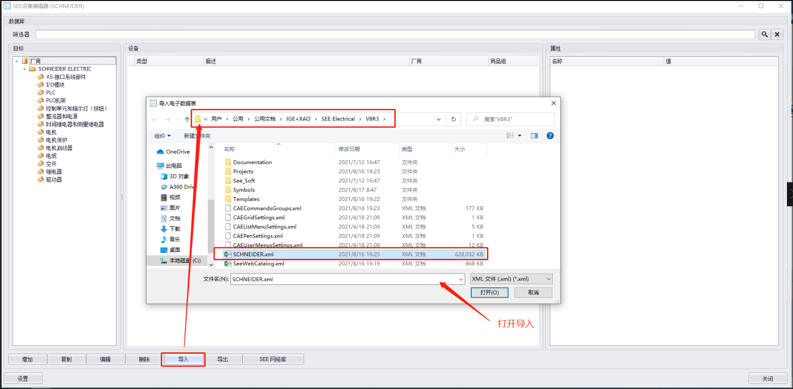Select the SeeWebCatalog.xml file
Viewport: 793px width, 389px height.
click(x=258, y=263)
